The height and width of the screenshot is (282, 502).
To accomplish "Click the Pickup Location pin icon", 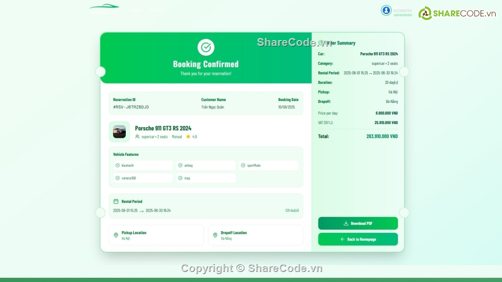I will 116,235.
